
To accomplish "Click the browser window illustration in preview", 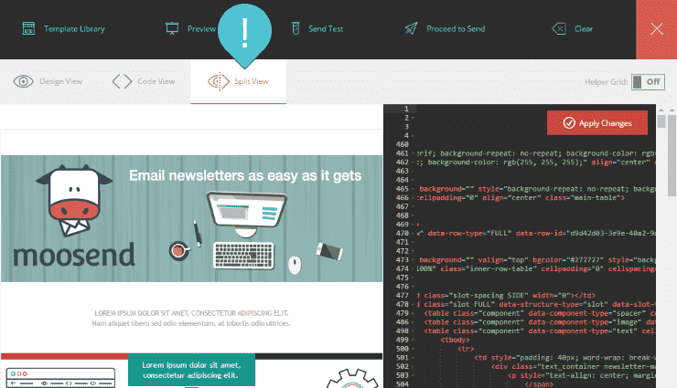I will pyautogui.click(x=60, y=378).
